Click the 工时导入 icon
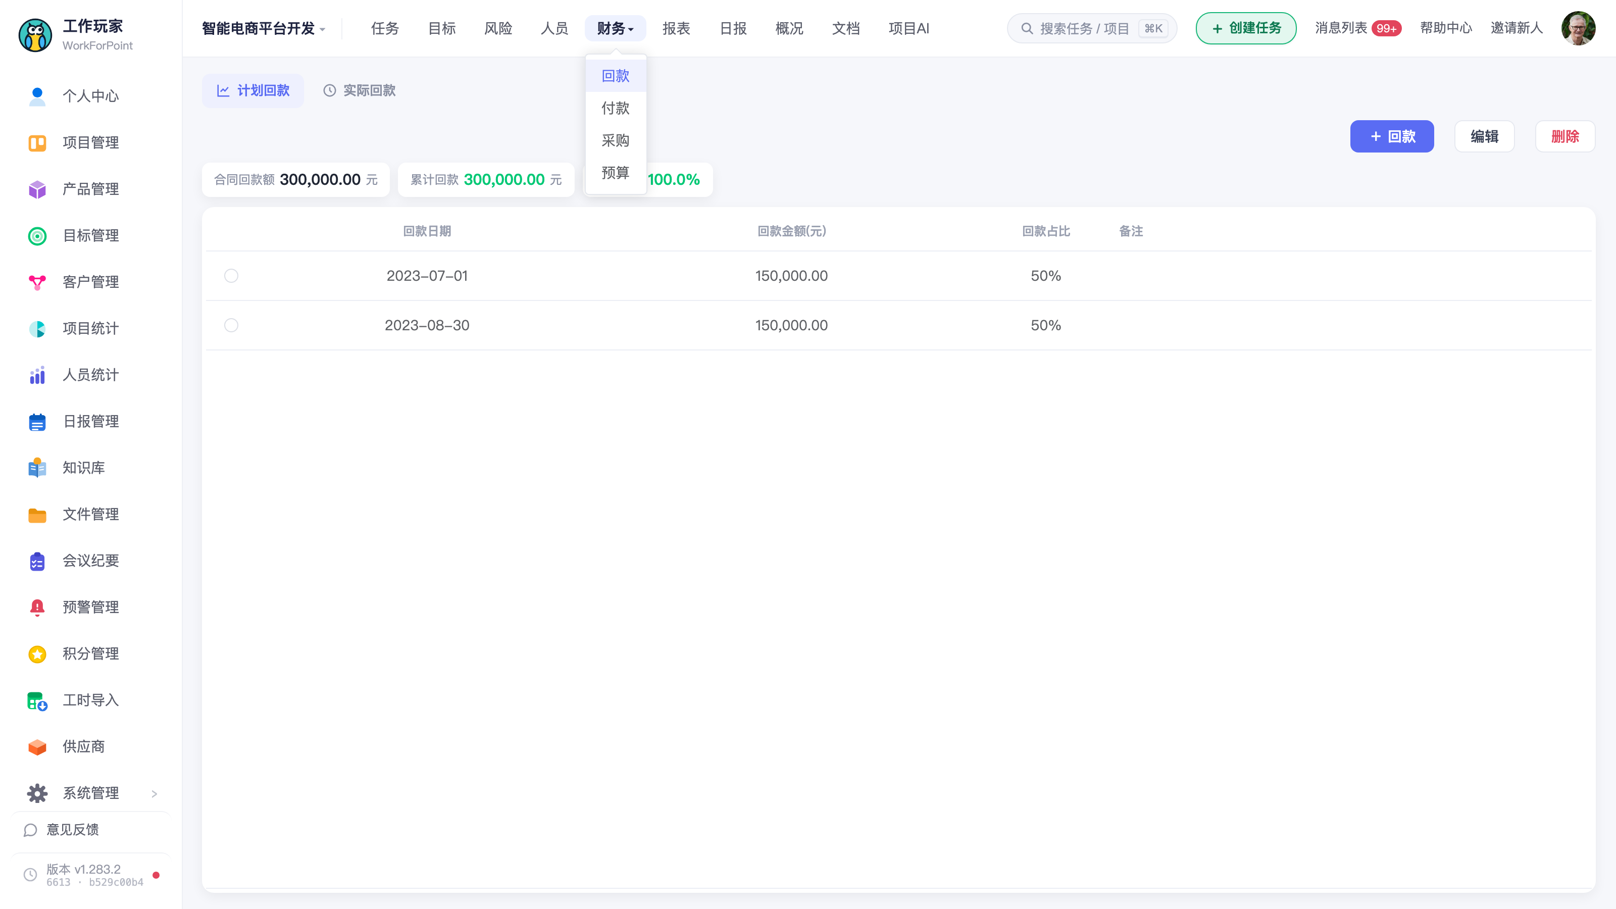Screen dimensions: 1616x909 coord(37,701)
